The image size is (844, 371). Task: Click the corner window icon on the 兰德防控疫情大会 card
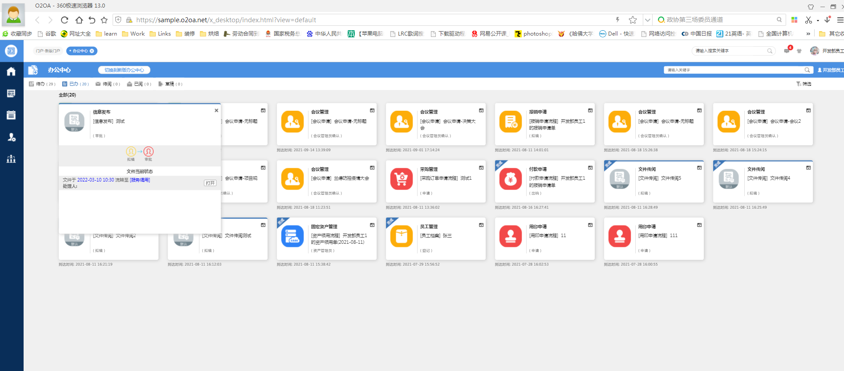[372, 168]
